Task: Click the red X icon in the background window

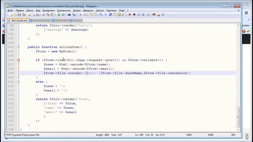Action: tap(244, 31)
